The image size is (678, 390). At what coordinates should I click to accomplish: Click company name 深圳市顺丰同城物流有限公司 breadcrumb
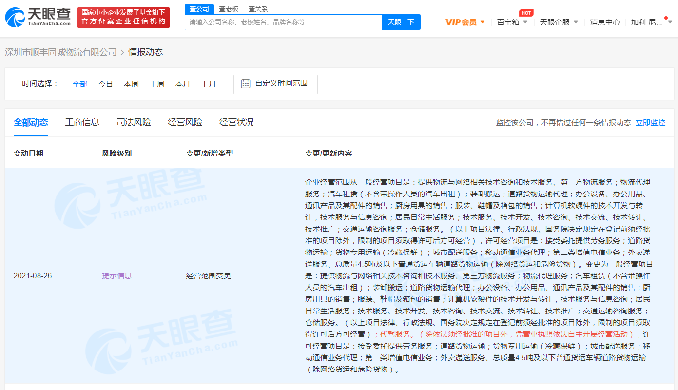[61, 52]
